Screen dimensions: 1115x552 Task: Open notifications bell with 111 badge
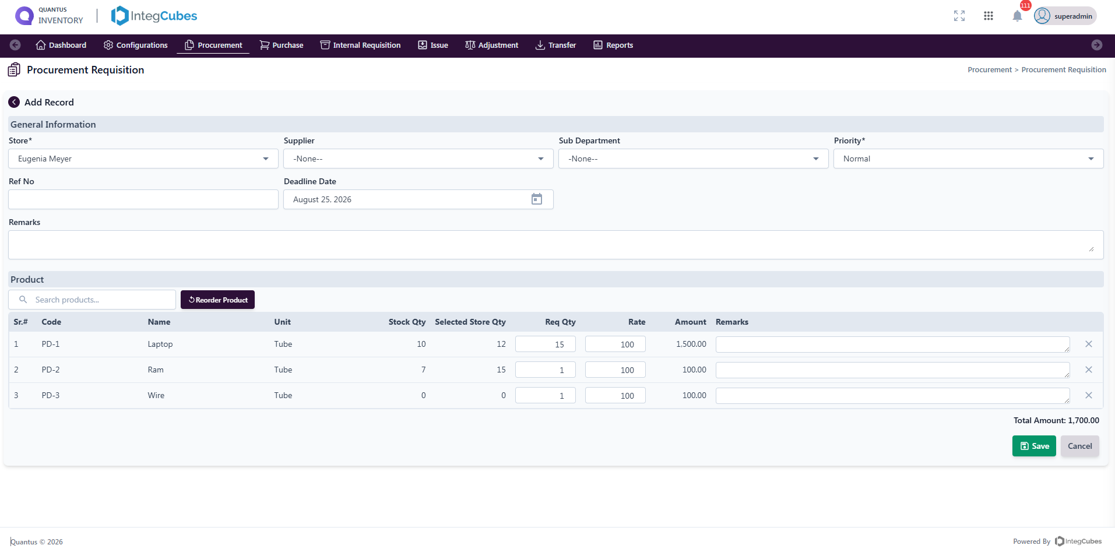coord(1018,16)
